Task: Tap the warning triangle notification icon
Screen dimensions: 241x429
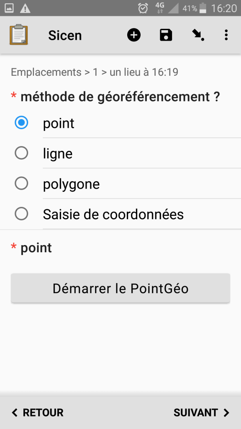Action: tap(25, 8)
